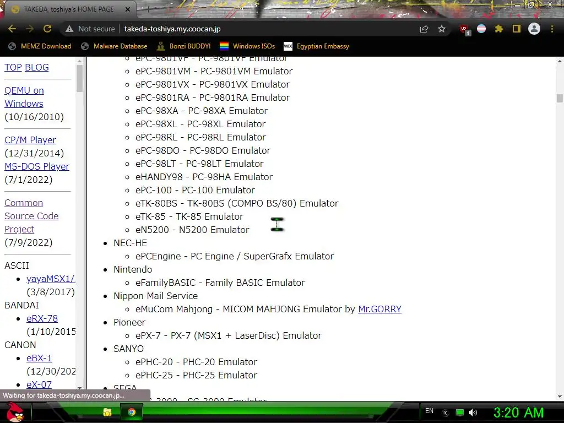Open the MS-DOS Player link
Screen dimensions: 564x423
[x=37, y=166]
